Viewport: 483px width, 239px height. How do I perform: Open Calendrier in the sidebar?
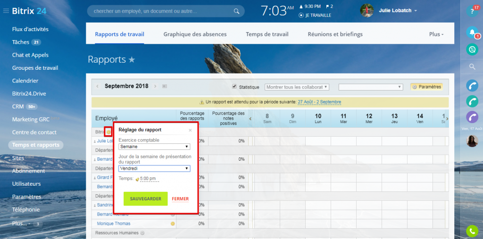tap(25, 81)
